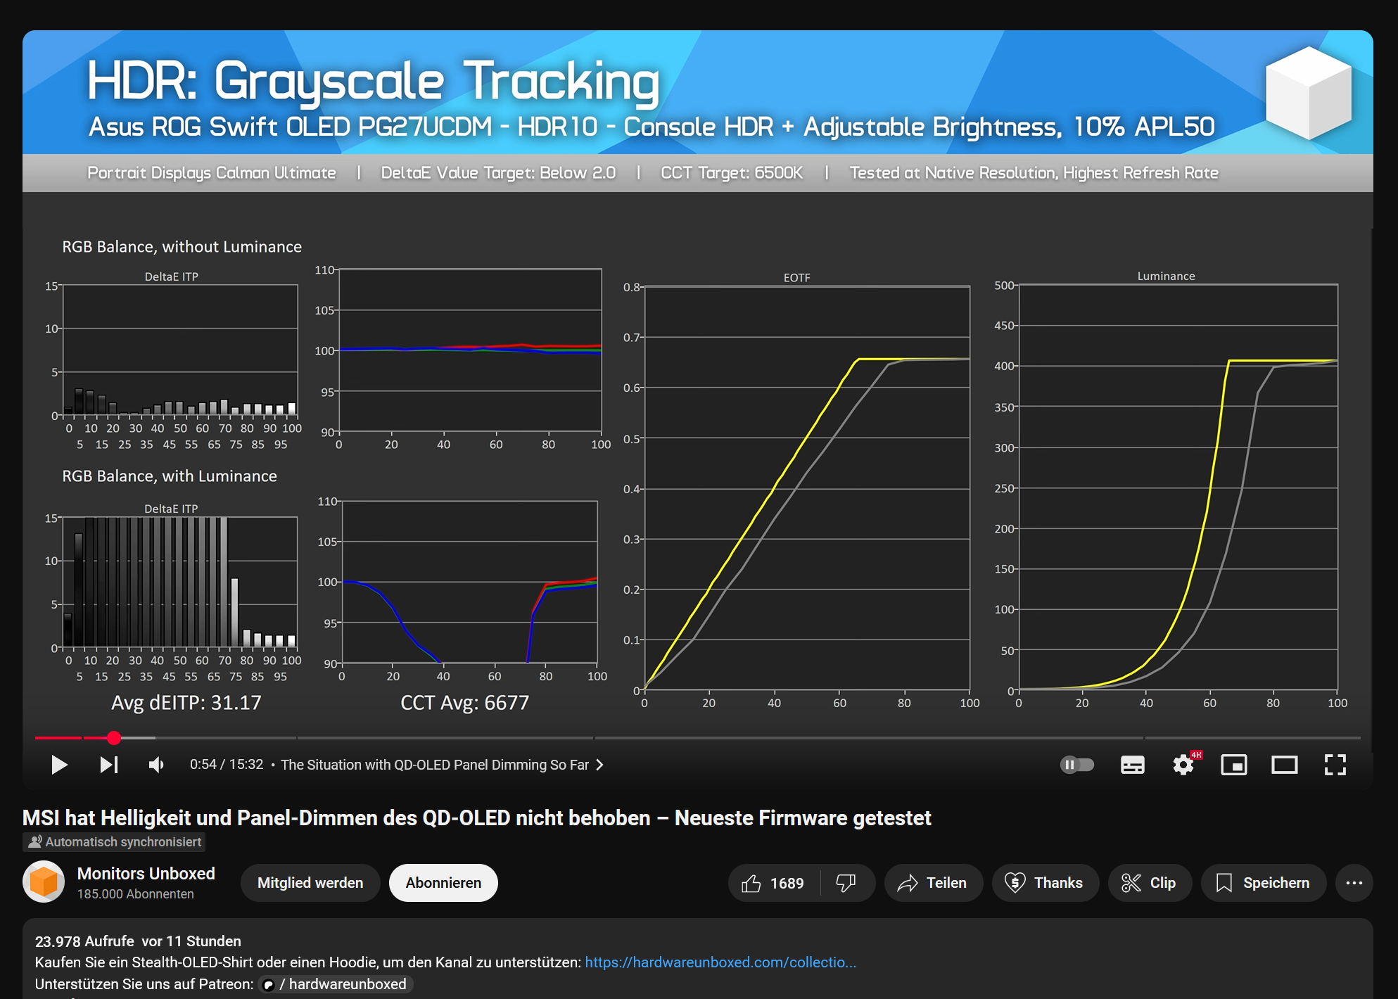Enable miniplayer mode
This screenshot has height=999, width=1398.
pyautogui.click(x=1233, y=765)
